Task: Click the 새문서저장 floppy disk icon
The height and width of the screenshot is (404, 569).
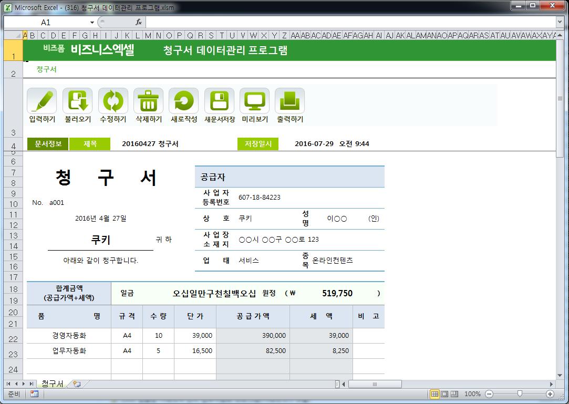Action: pyautogui.click(x=219, y=101)
